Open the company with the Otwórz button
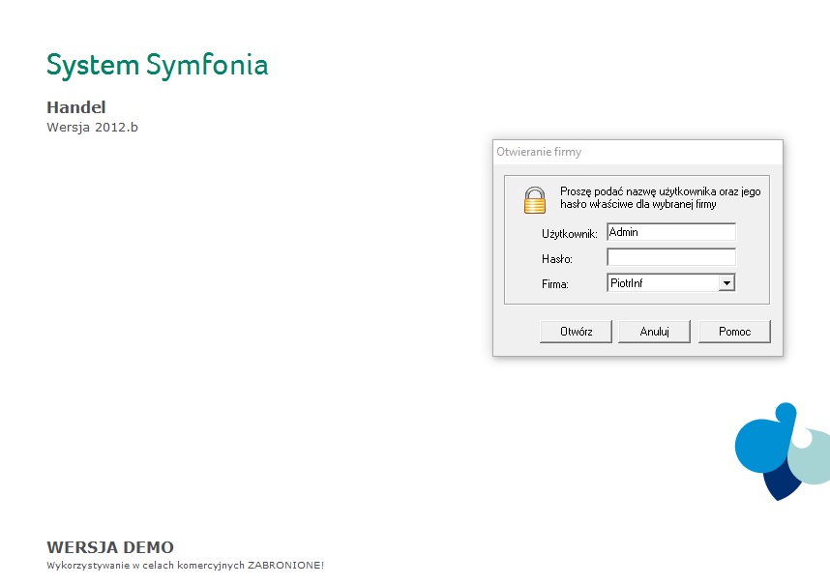The width and height of the screenshot is (830, 585). 576,332
